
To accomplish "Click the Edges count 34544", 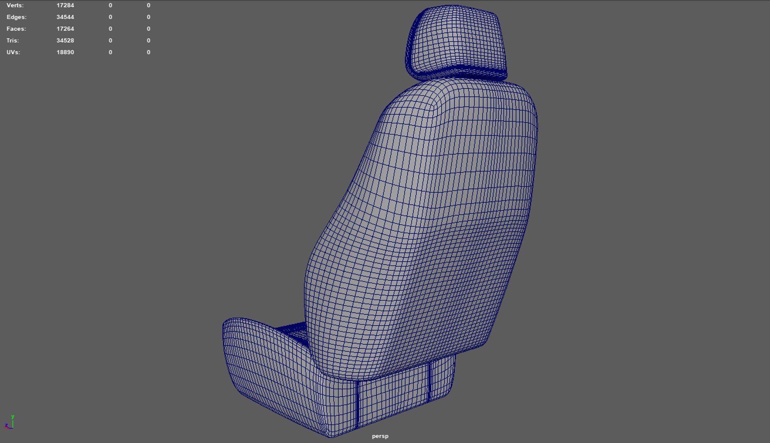I will [65, 17].
